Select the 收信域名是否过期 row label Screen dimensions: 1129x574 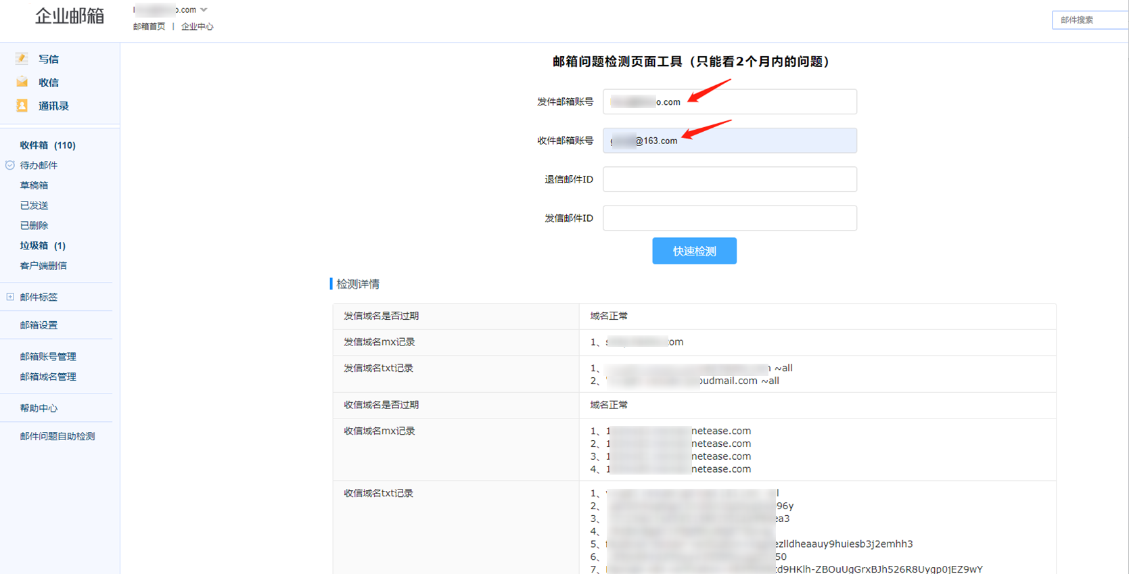[x=382, y=405]
